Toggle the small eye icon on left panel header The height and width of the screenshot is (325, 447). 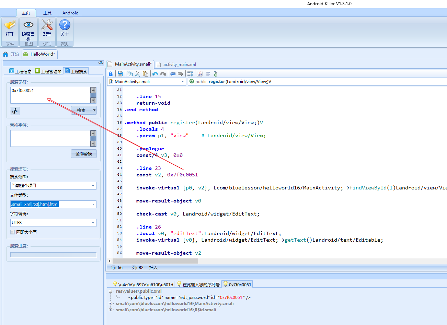(101, 63)
